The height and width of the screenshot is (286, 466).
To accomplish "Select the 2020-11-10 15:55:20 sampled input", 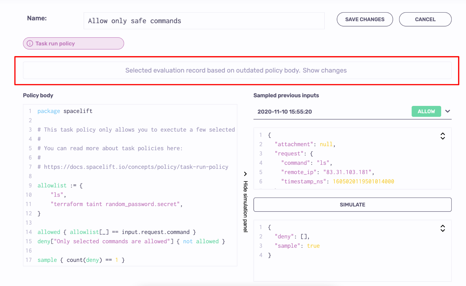I will [x=284, y=112].
